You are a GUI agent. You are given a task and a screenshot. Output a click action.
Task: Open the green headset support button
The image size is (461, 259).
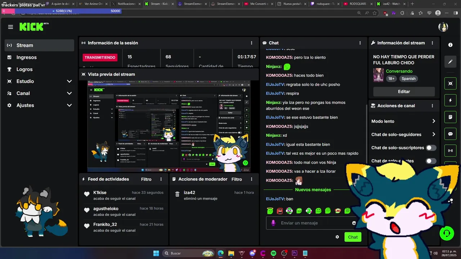click(447, 233)
